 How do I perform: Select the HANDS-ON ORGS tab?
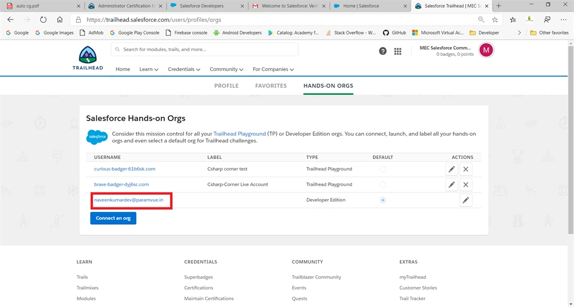328,86
